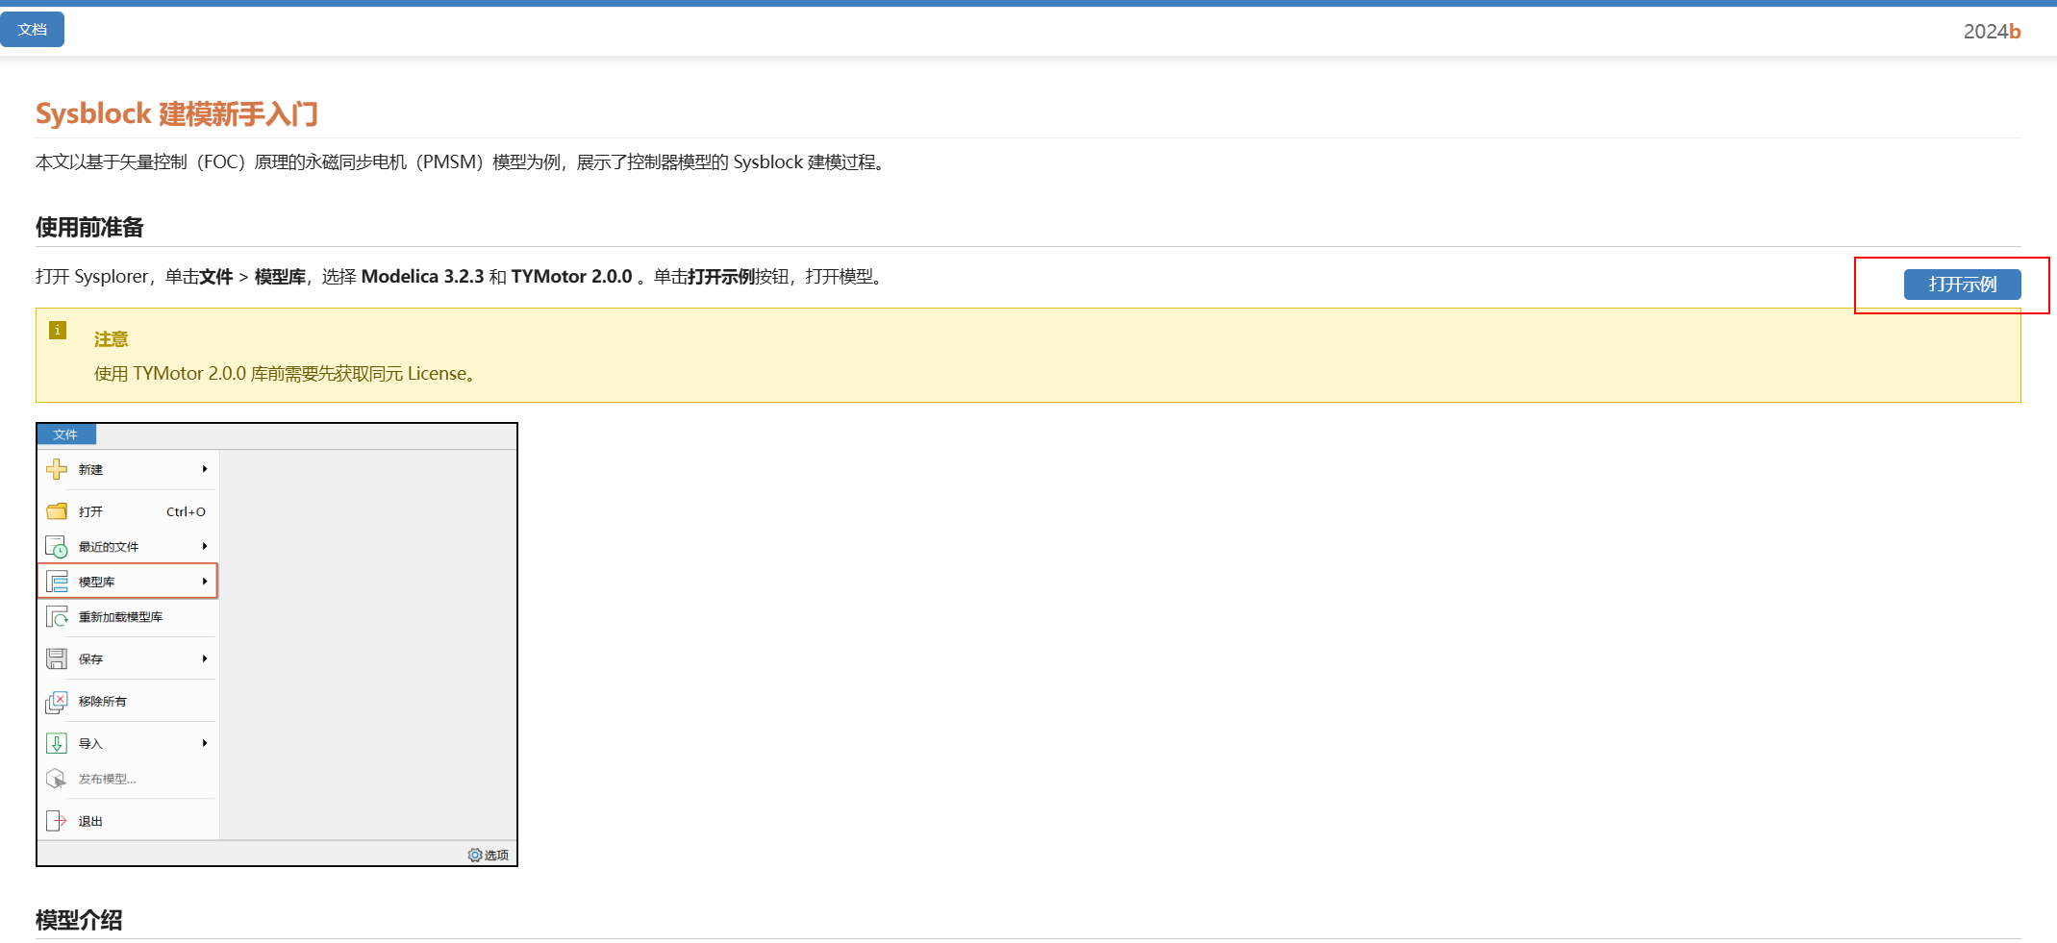Viewport: 2057px width, 943px height.
Task: Click the 2024b version label
Action: [x=1992, y=32]
